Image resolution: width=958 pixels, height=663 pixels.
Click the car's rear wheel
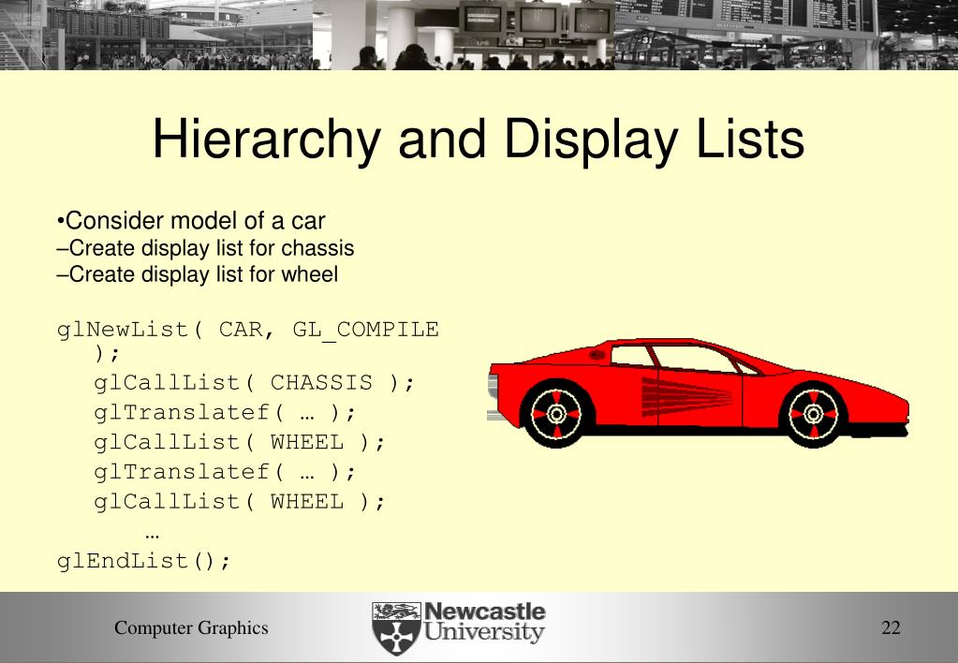[x=556, y=414]
